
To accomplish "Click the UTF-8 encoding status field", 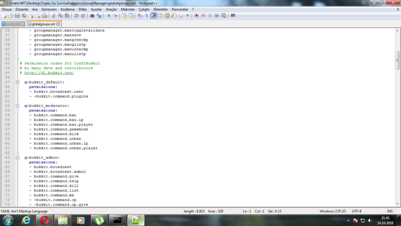I will click(x=356, y=211).
